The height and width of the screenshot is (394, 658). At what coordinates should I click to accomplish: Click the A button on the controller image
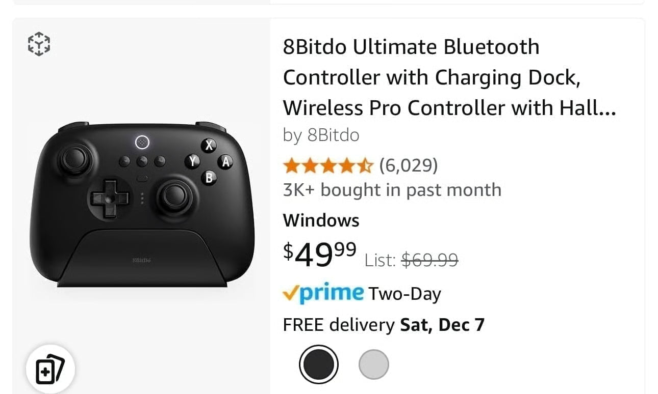(x=225, y=162)
